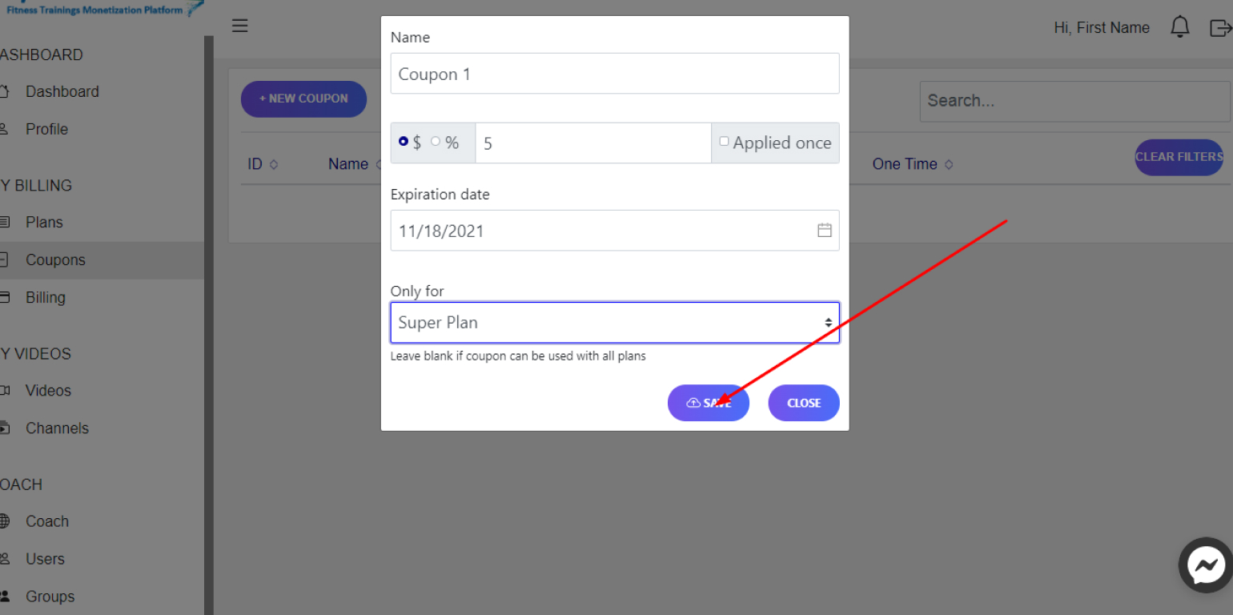Click the globe icon next to Coach
This screenshot has height=615, width=1233.
coord(4,521)
